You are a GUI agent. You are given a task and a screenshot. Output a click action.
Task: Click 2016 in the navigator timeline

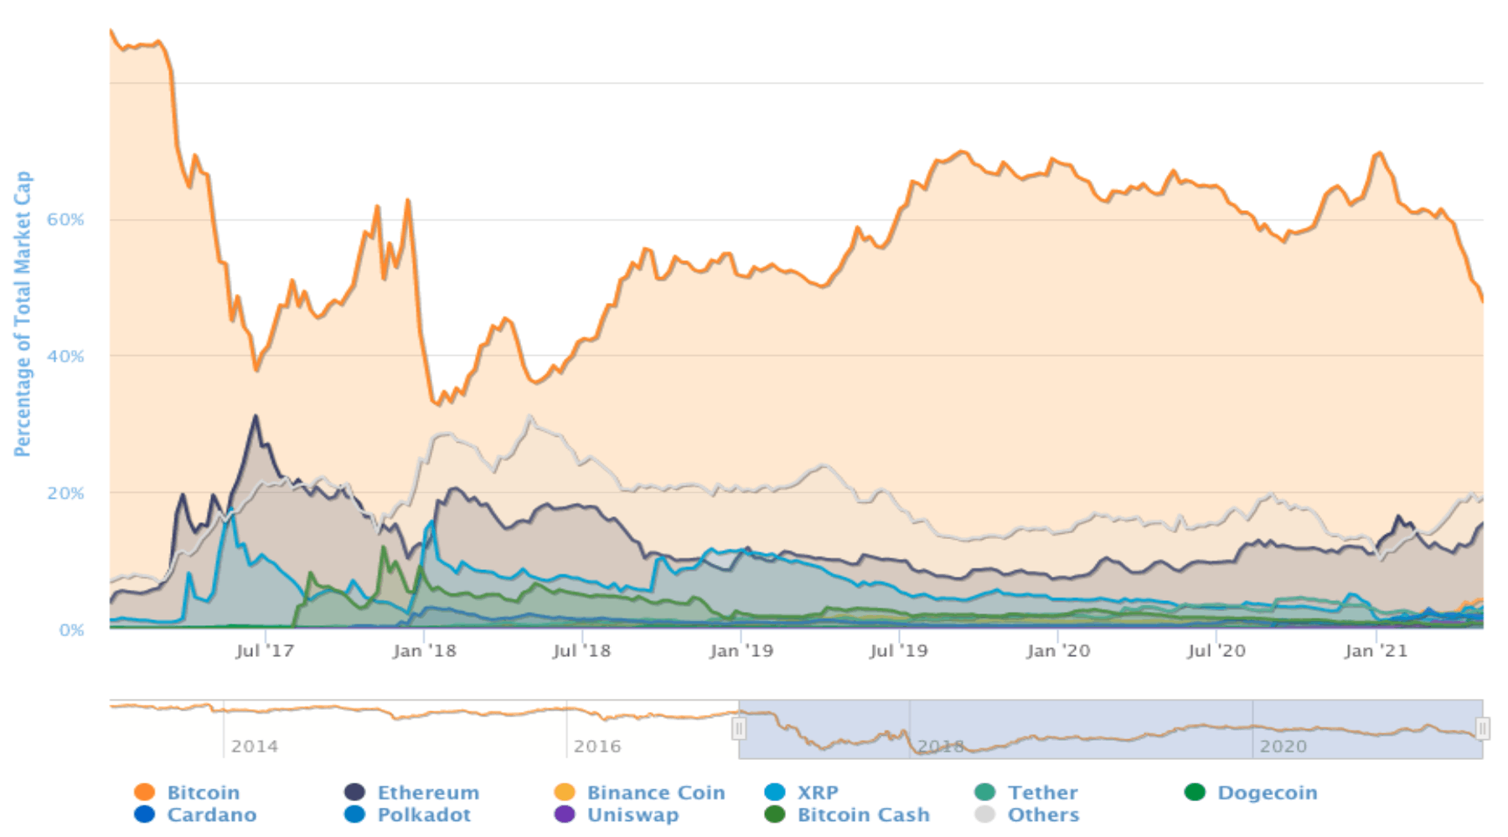tap(597, 746)
